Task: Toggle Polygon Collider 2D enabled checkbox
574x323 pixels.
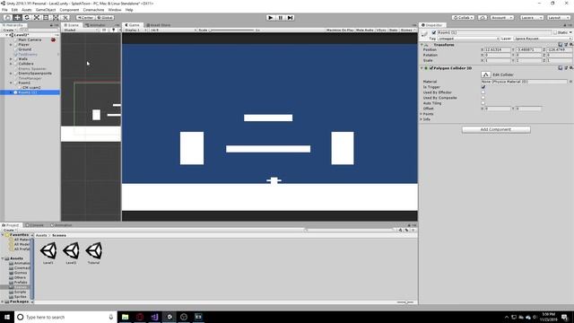Action: [431, 68]
